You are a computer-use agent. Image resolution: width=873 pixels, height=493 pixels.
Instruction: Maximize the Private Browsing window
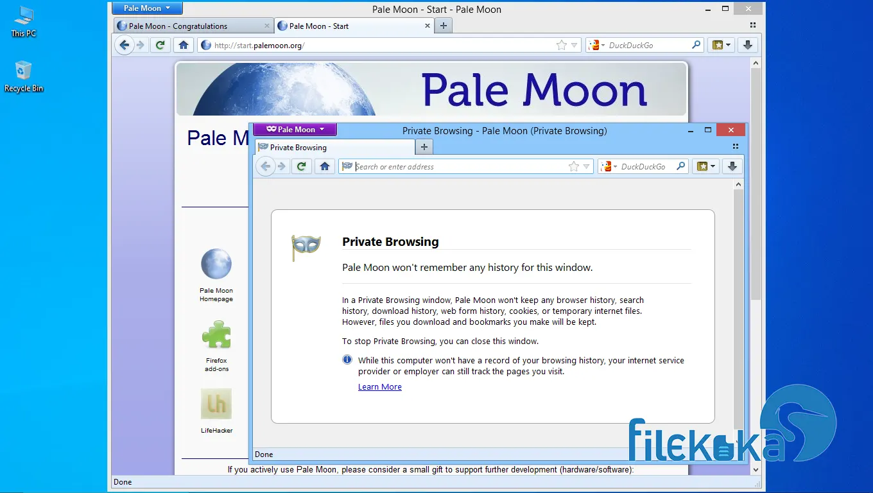pos(708,130)
